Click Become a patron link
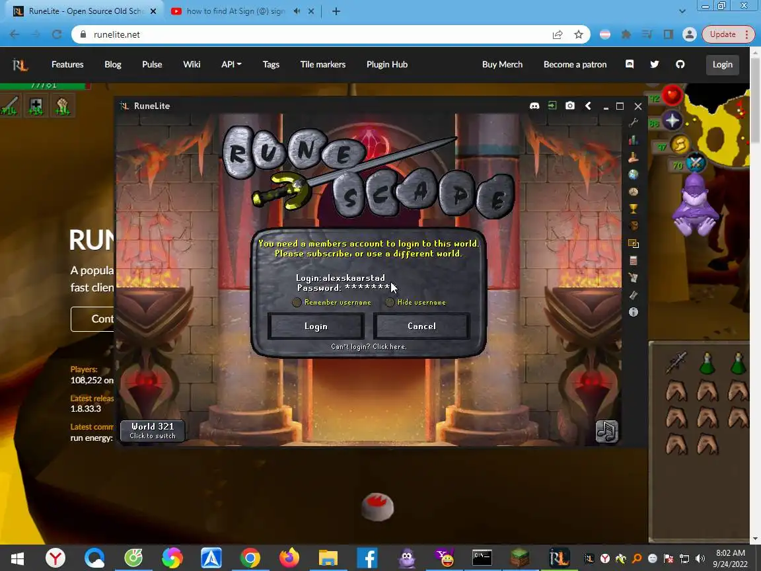 click(575, 65)
